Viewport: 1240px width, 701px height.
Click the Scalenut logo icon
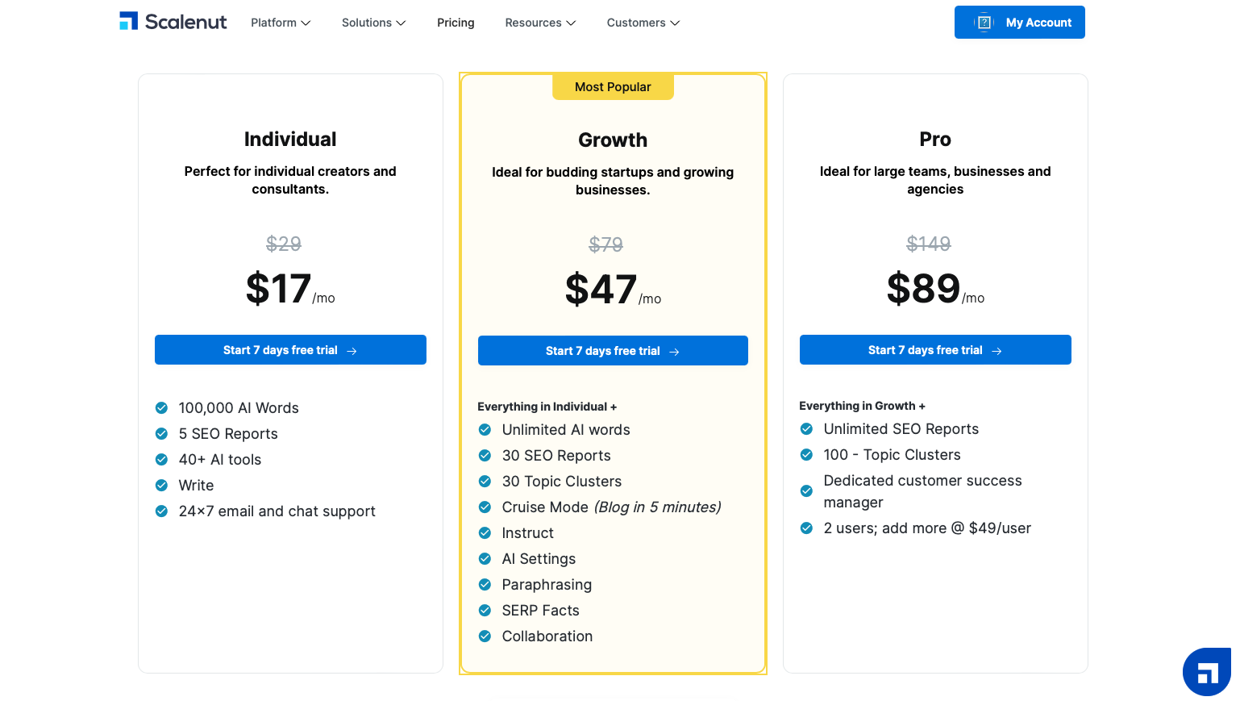click(129, 22)
